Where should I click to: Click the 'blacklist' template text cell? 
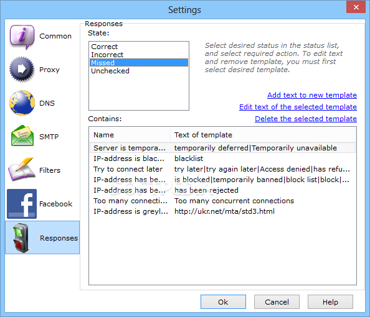coord(189,158)
